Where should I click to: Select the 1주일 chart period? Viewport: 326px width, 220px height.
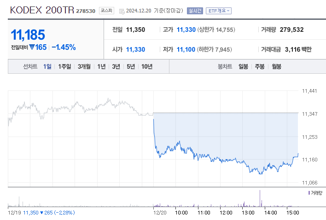[x=64, y=66]
